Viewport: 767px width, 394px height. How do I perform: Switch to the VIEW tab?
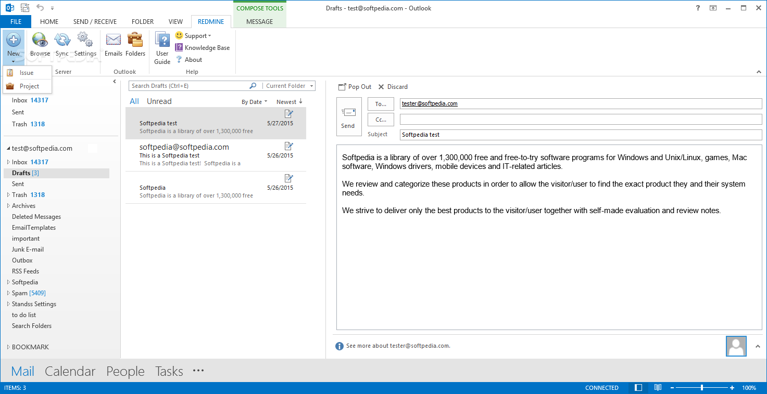pyautogui.click(x=175, y=22)
